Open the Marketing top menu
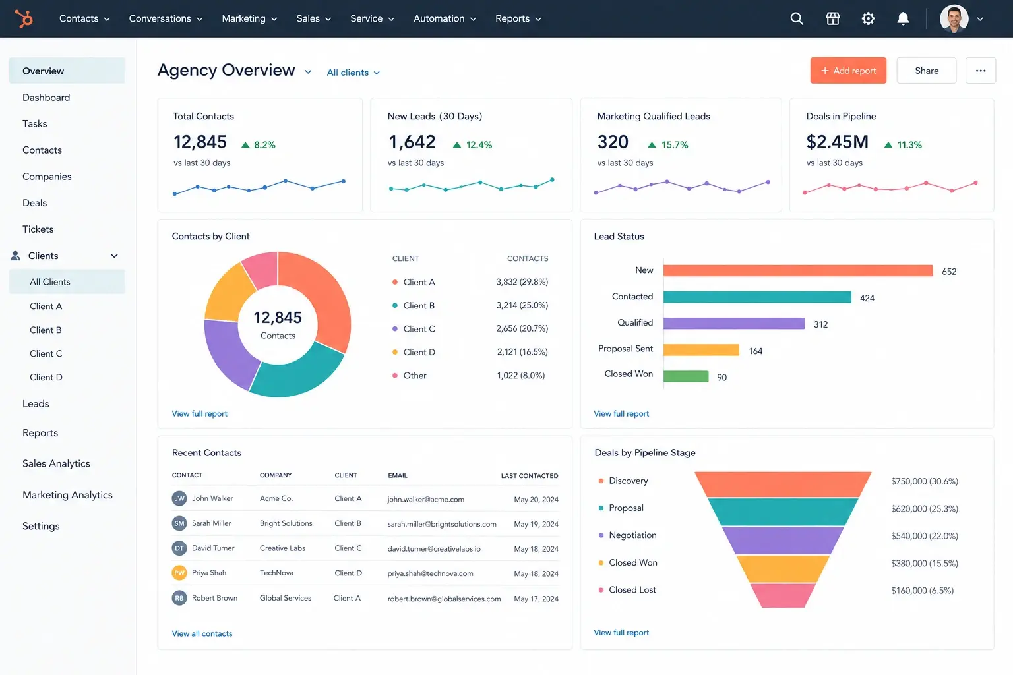 (x=249, y=18)
